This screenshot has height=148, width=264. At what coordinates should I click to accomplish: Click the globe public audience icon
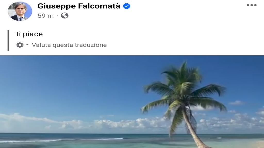65,16
